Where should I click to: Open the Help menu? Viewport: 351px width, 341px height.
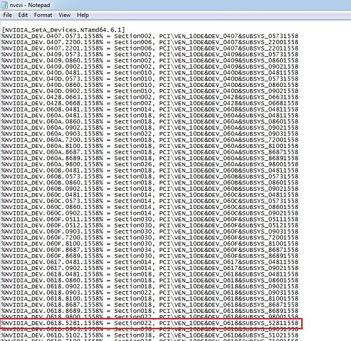pos(83,15)
